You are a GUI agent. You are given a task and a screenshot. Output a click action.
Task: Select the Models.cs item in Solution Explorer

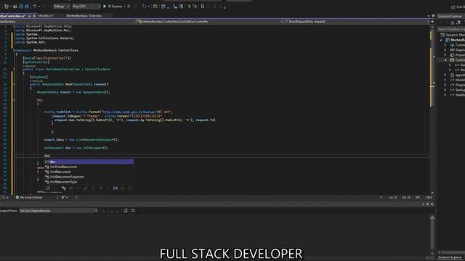click(457, 80)
